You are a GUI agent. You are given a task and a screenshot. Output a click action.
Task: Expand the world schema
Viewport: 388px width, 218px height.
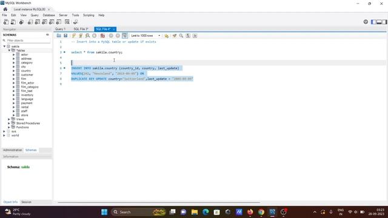[x=4, y=135]
